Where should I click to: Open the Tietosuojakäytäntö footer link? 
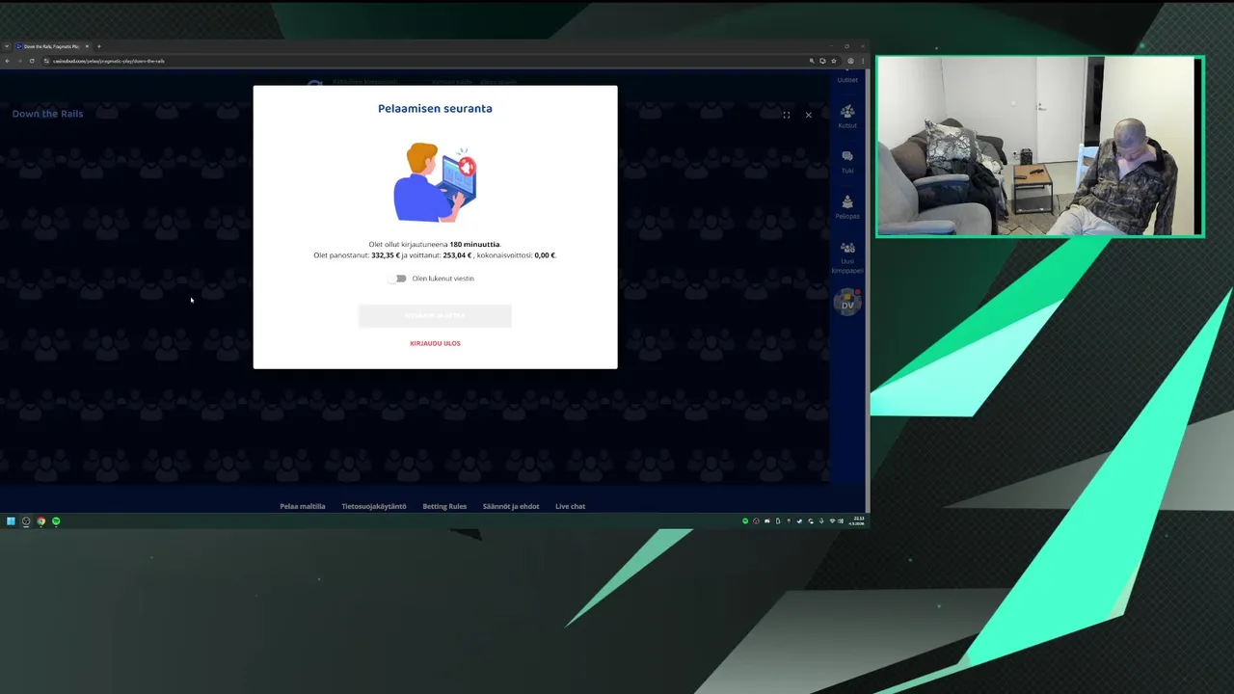(x=374, y=506)
